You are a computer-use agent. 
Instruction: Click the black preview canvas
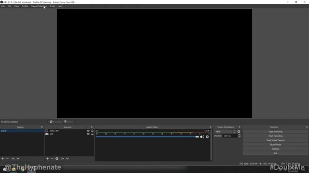154,63
